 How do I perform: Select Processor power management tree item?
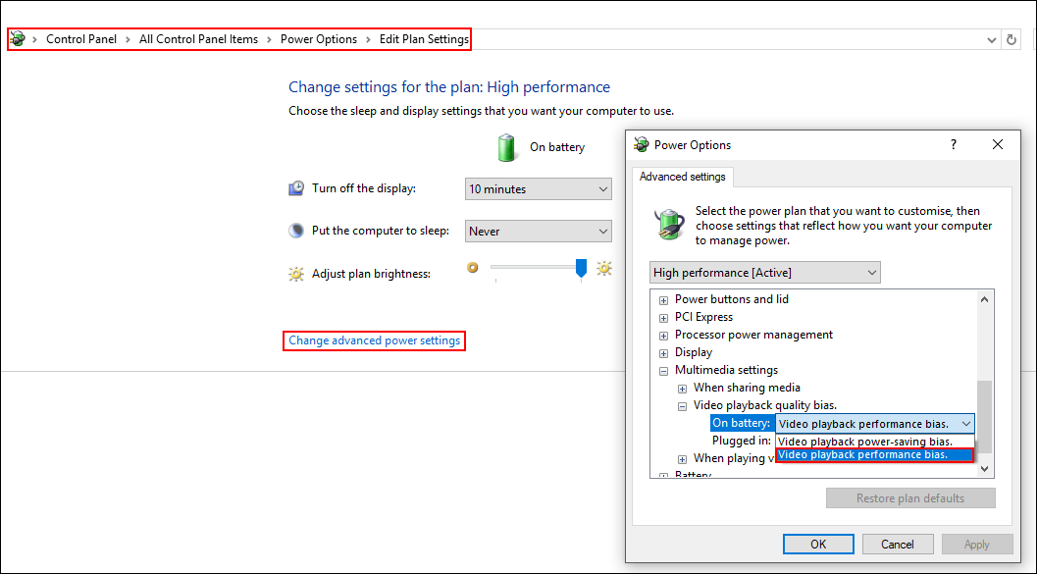(753, 335)
